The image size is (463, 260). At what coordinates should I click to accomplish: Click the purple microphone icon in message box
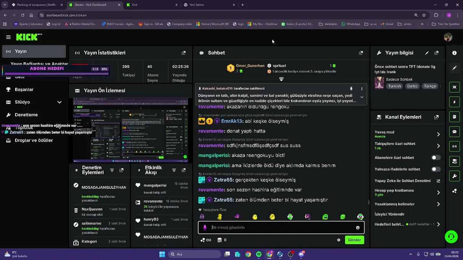pos(205,227)
